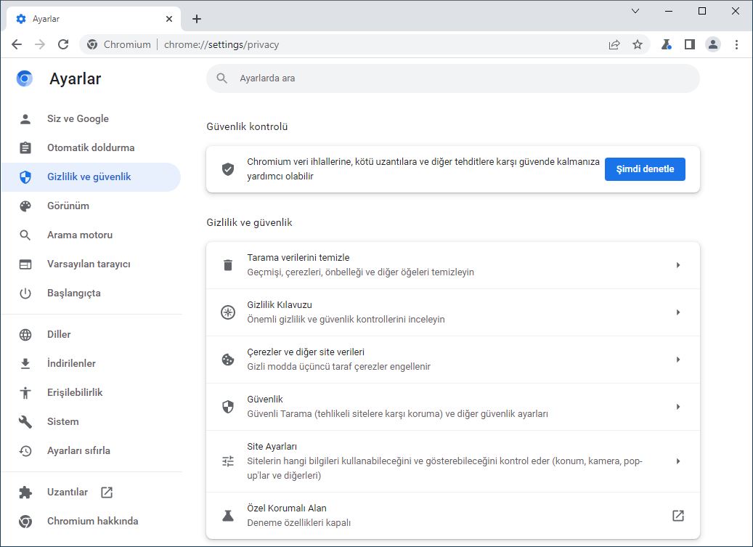Share this page icon in address bar
The width and height of the screenshot is (753, 547).
pos(614,44)
